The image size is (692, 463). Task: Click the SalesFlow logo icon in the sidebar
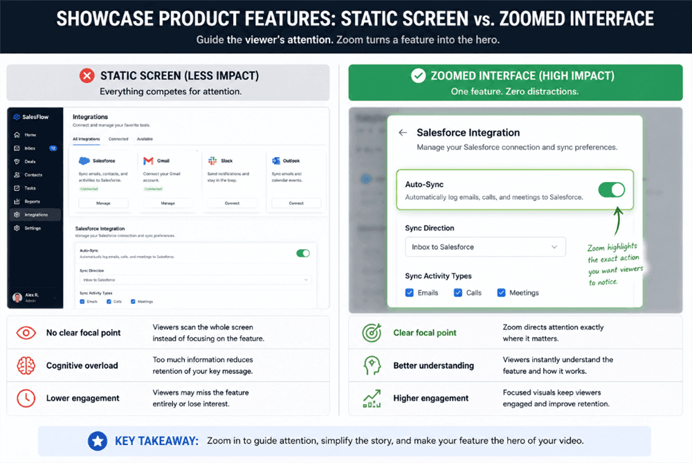click(17, 117)
